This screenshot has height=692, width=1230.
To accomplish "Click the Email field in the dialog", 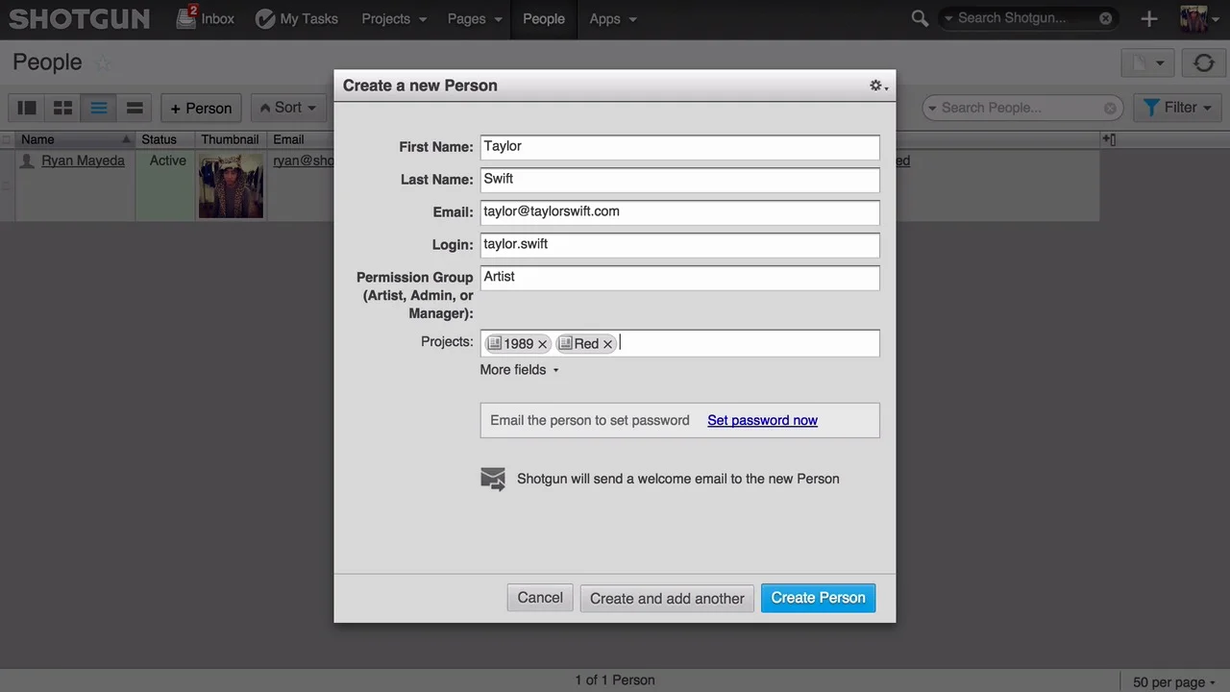I will coord(679,212).
